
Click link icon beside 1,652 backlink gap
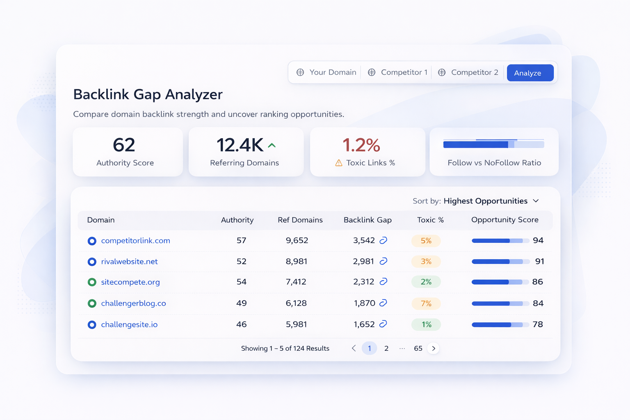[383, 324]
